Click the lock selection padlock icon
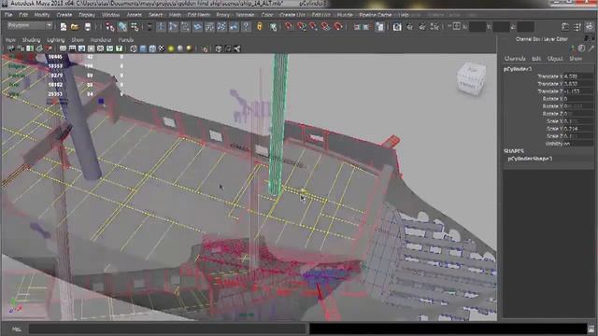The image size is (598, 336). [260, 27]
